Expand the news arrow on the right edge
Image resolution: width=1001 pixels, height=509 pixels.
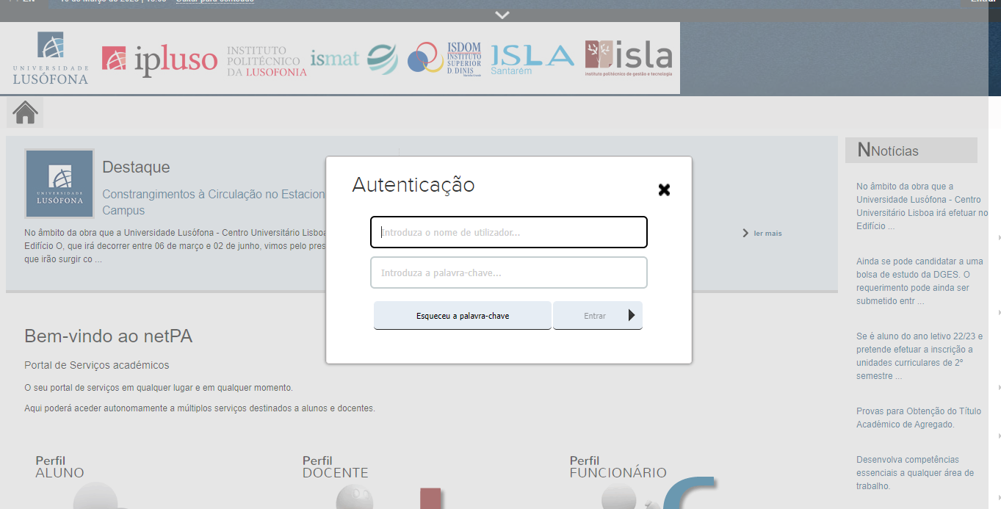pyautogui.click(x=997, y=237)
